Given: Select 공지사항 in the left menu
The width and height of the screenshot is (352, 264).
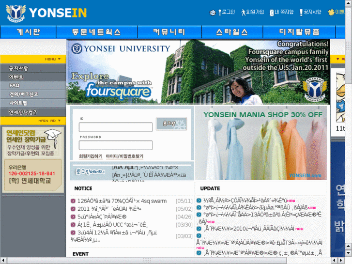Looking at the screenshot, I should pos(33,68).
